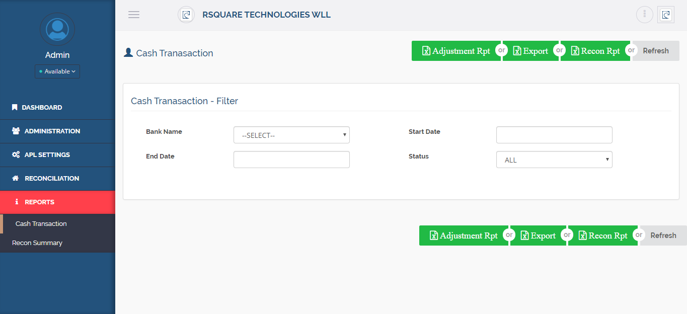687x314 pixels.
Task: Click the Admin user avatar icon
Action: pos(57,30)
